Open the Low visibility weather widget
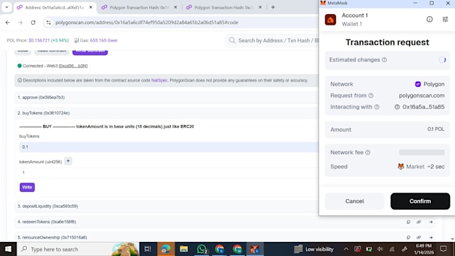455x256 pixels. pos(314,249)
